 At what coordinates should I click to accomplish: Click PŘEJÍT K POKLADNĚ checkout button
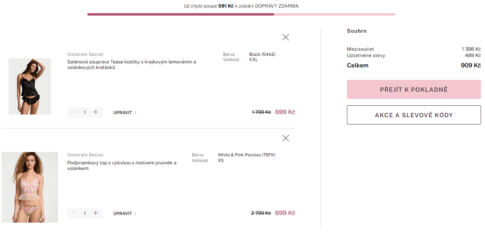[x=414, y=89]
